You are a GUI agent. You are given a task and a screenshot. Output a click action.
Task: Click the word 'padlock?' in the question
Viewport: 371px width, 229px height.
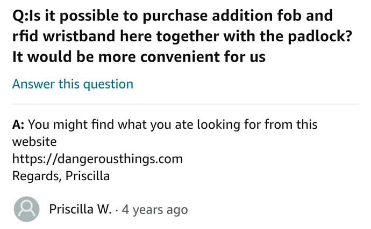tap(320, 37)
